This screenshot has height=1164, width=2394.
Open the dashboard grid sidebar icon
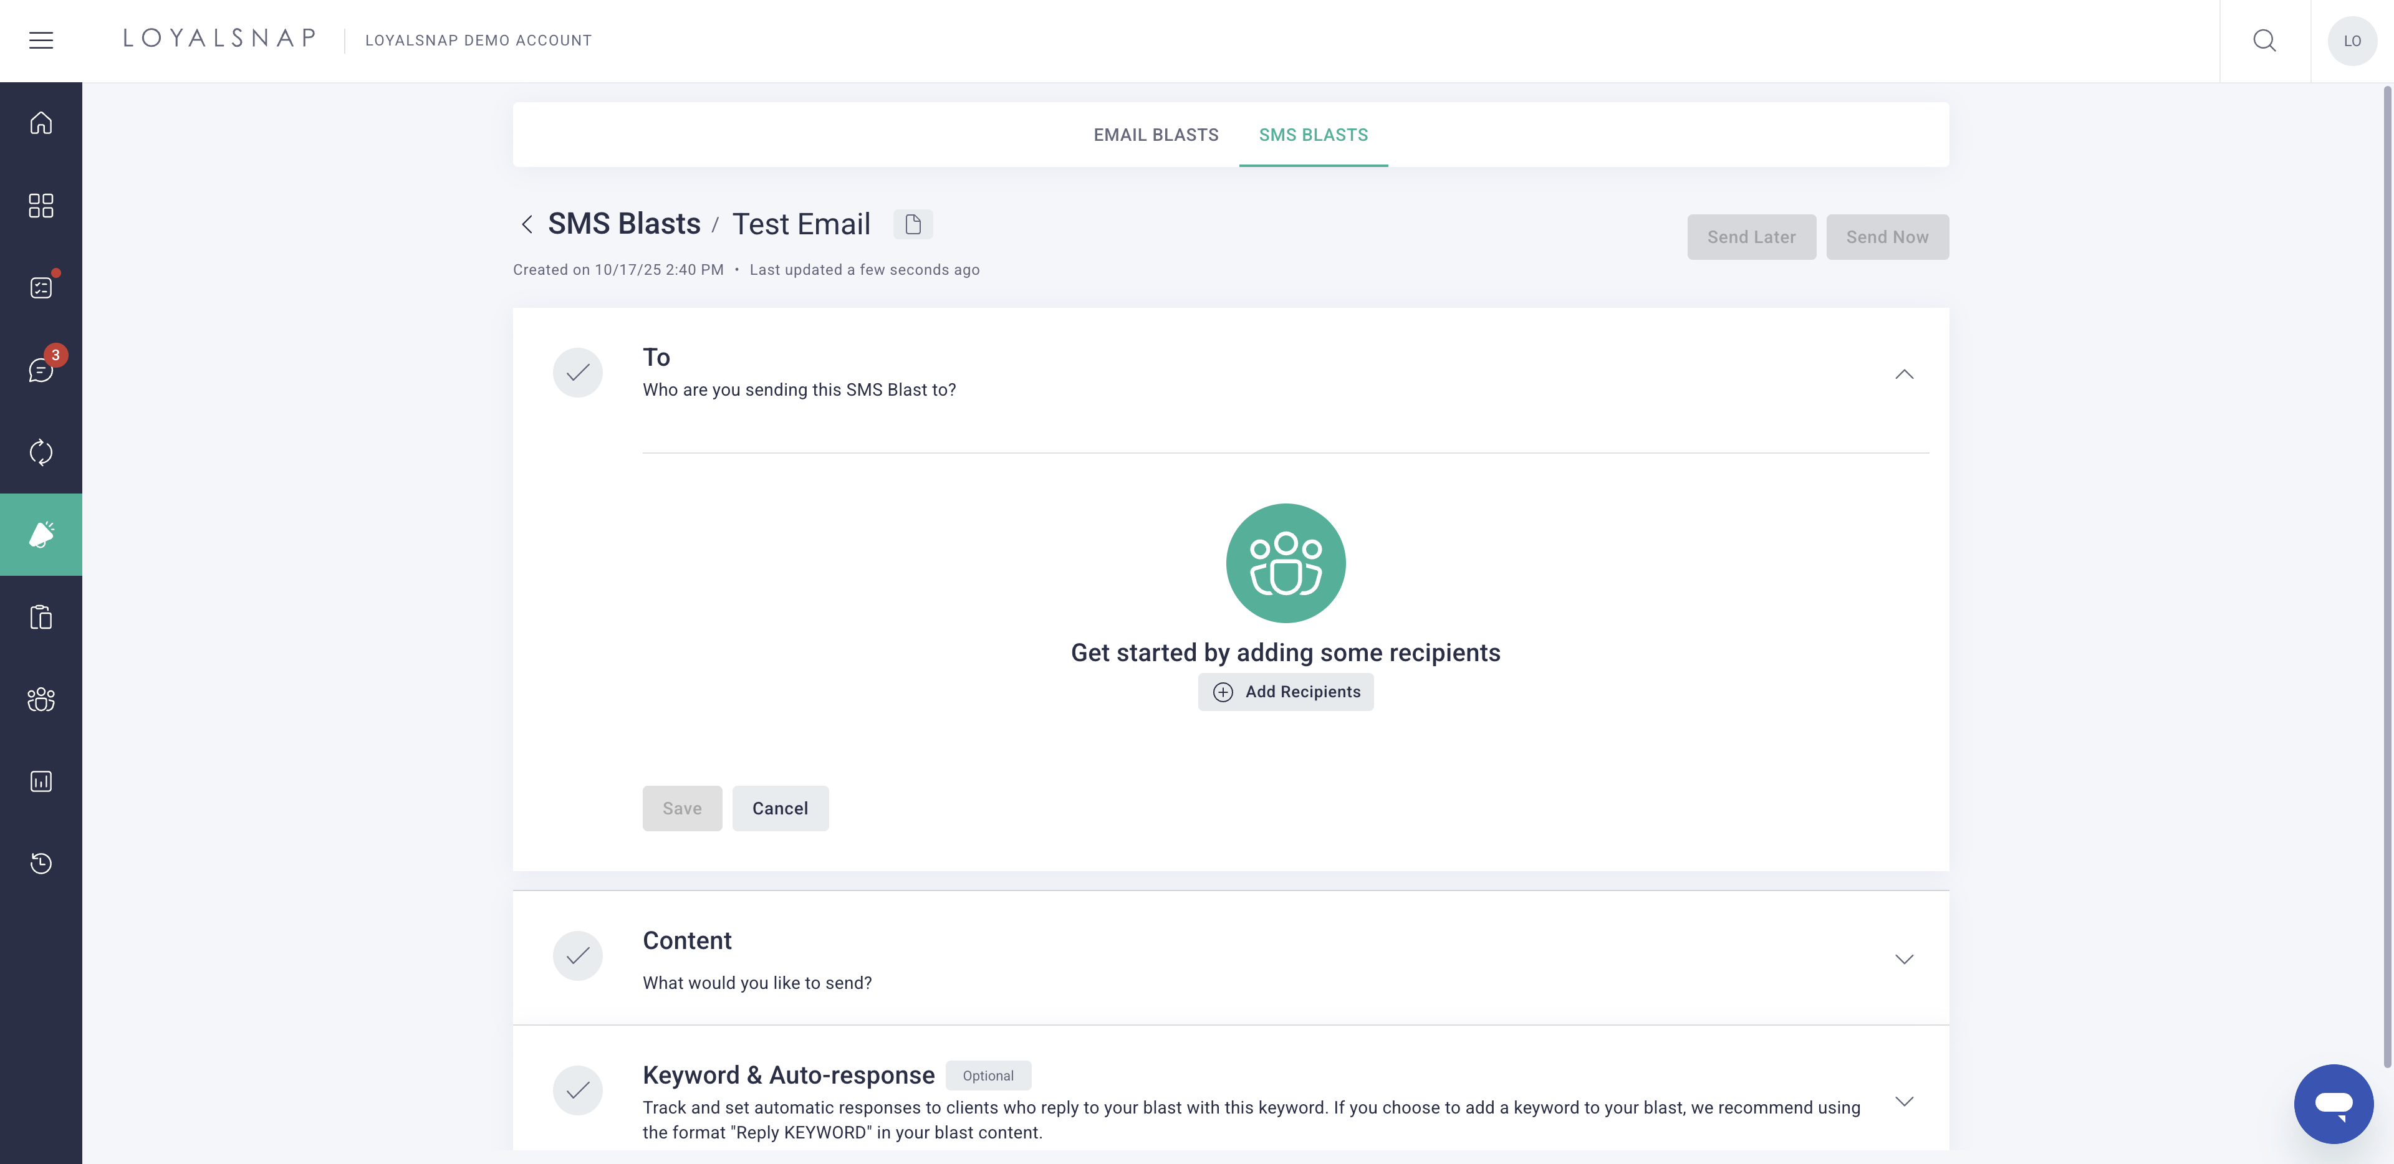pos(41,205)
